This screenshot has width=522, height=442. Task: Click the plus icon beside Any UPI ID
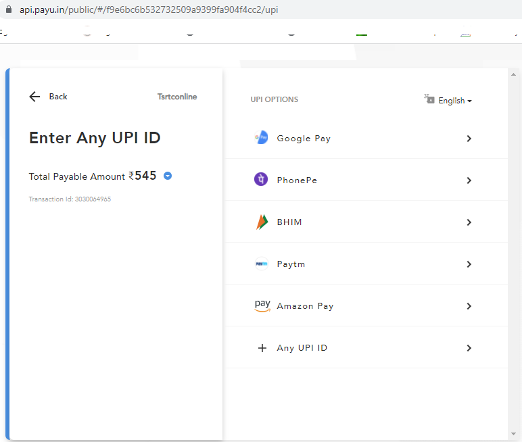pyautogui.click(x=262, y=348)
